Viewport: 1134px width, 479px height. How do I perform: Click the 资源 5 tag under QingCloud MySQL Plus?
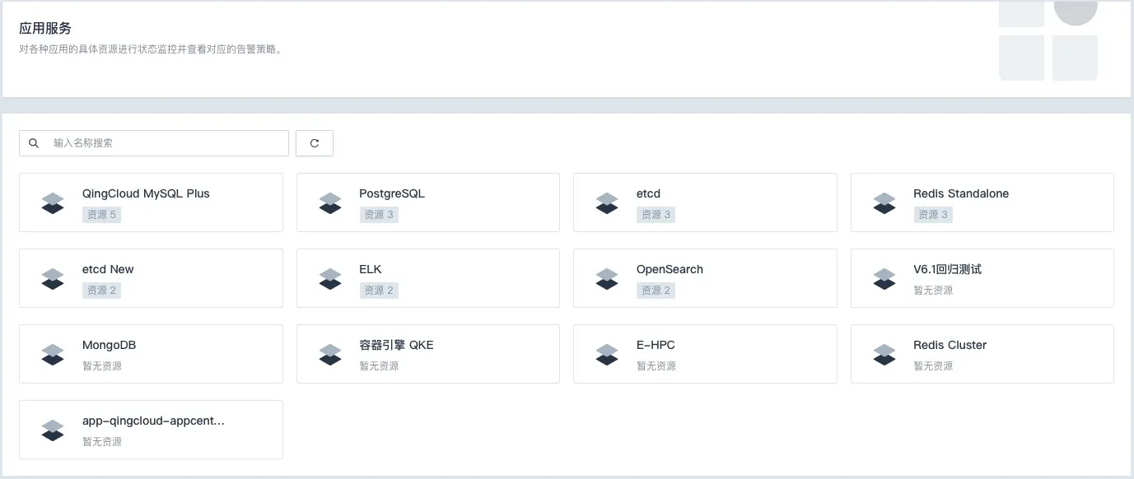pos(101,214)
